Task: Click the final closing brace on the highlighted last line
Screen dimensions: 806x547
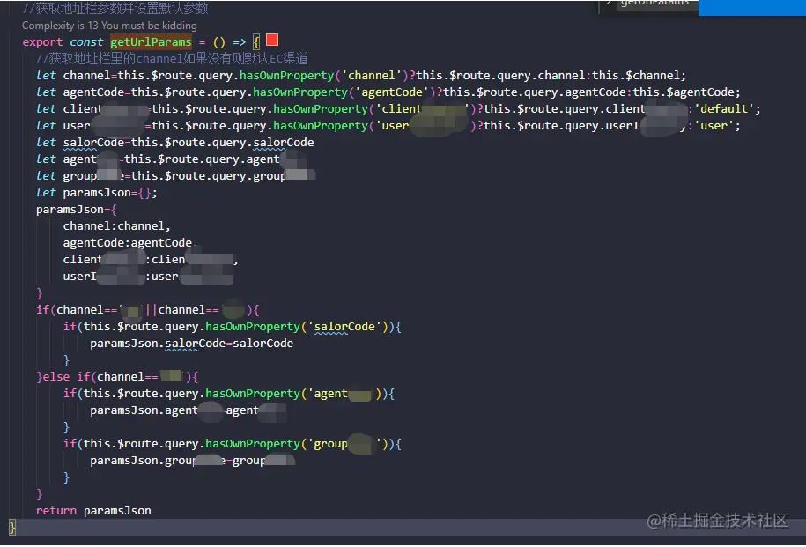Action: coord(12,527)
